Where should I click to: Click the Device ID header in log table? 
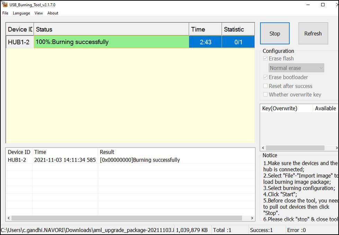pos(19,152)
